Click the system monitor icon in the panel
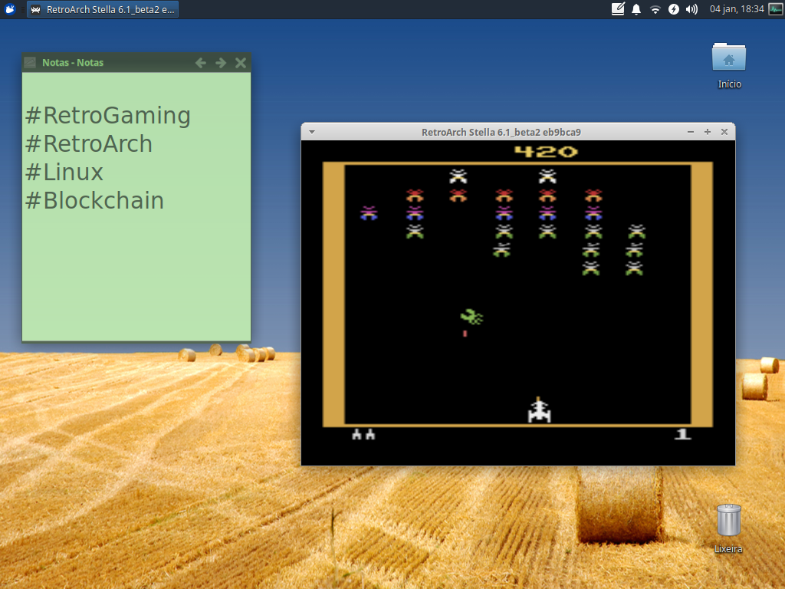 [x=776, y=9]
